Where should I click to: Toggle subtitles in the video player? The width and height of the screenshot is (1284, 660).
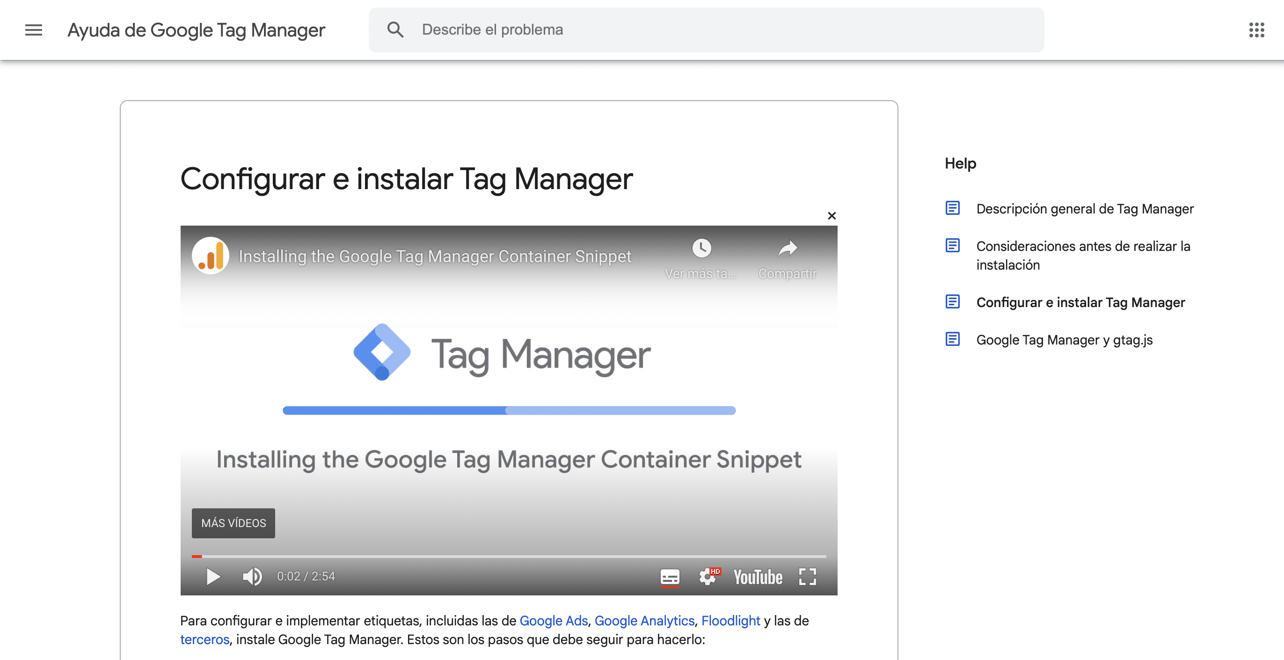coord(670,577)
